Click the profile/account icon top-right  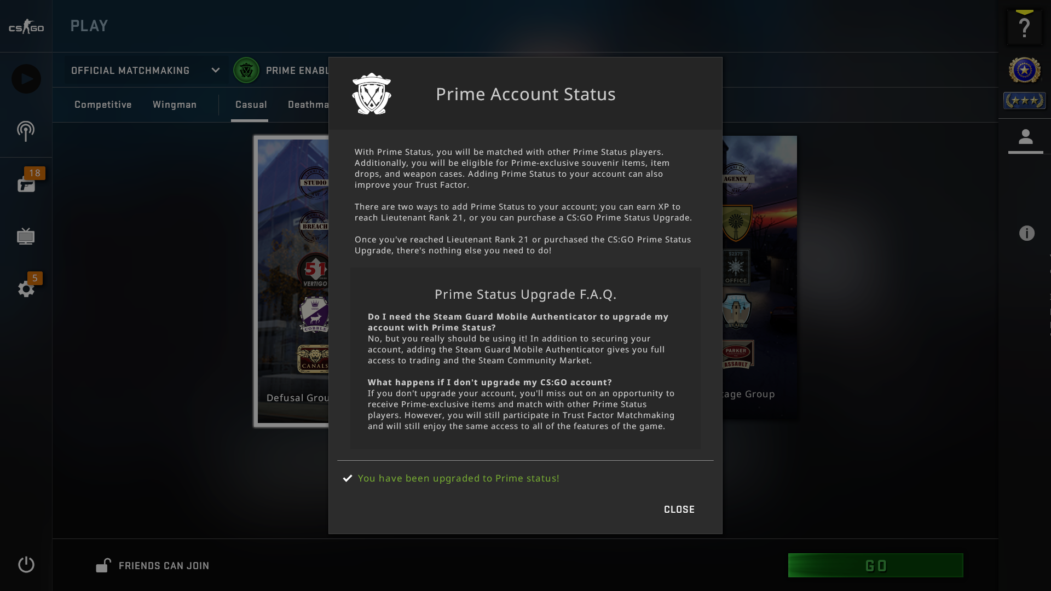point(1026,138)
